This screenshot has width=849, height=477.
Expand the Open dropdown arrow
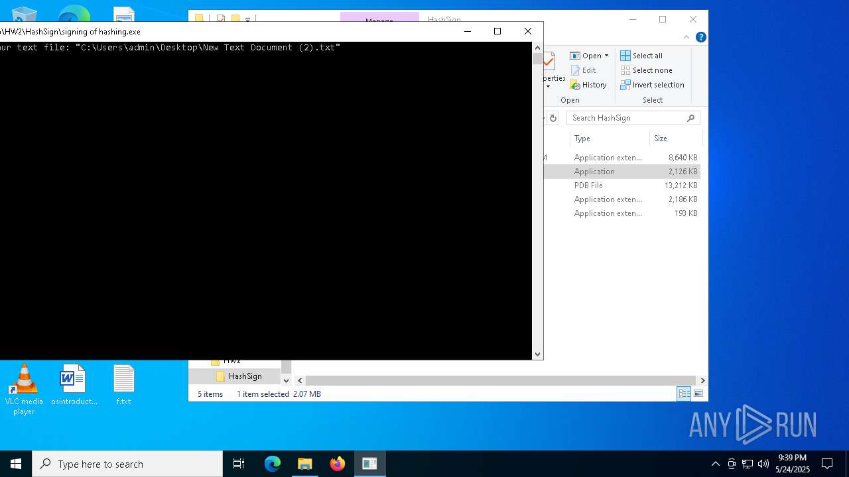[606, 56]
